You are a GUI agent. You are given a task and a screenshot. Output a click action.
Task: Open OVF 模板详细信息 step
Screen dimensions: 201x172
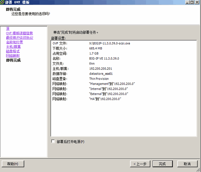19,33
